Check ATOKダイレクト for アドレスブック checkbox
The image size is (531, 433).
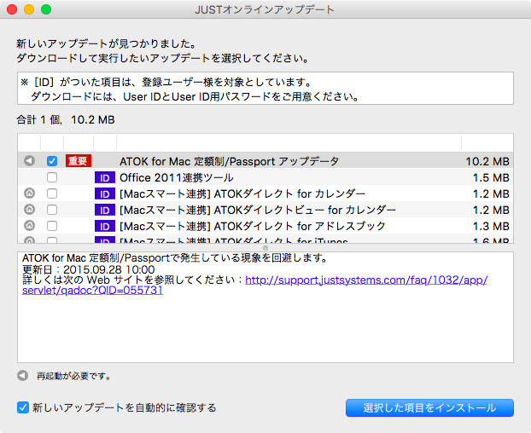point(52,226)
